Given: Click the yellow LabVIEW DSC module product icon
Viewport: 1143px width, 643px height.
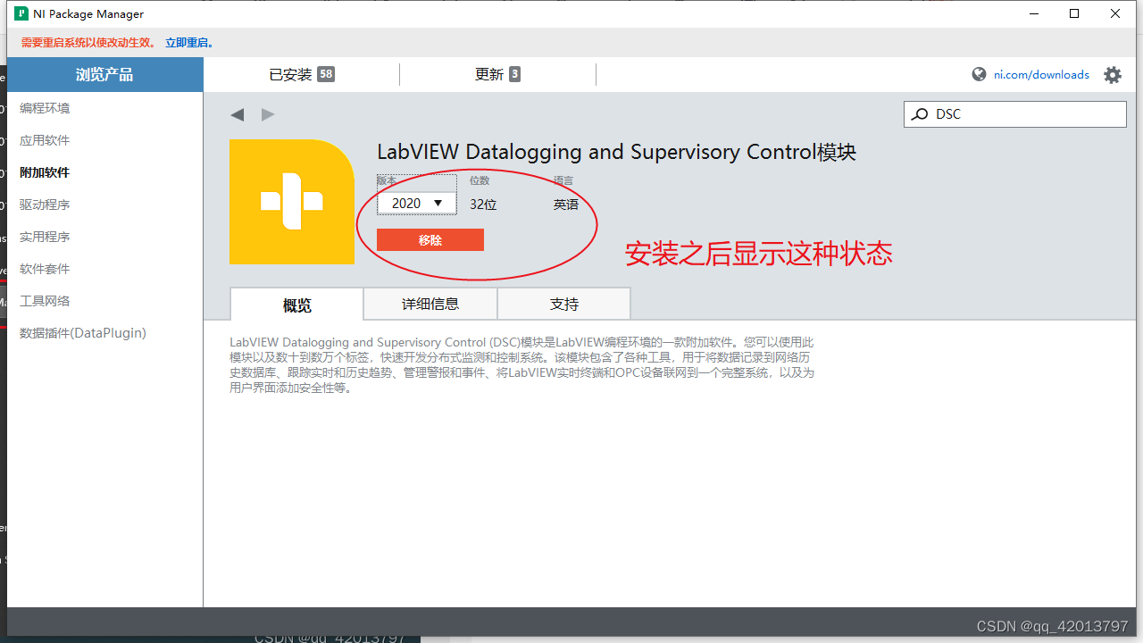Looking at the screenshot, I should point(292,202).
